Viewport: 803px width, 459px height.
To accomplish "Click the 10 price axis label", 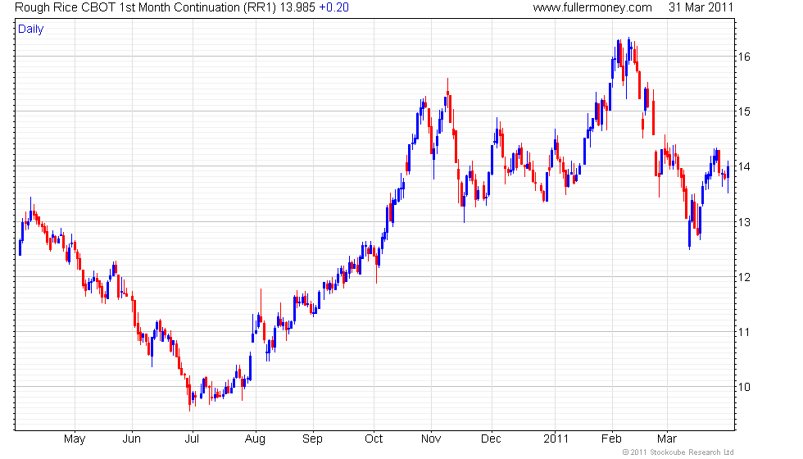I will pos(744,387).
